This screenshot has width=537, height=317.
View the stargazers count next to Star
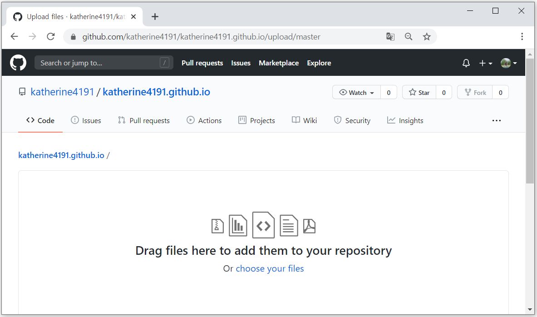pyautogui.click(x=444, y=92)
